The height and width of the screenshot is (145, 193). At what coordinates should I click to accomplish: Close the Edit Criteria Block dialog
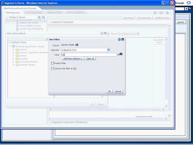click(105, 33)
